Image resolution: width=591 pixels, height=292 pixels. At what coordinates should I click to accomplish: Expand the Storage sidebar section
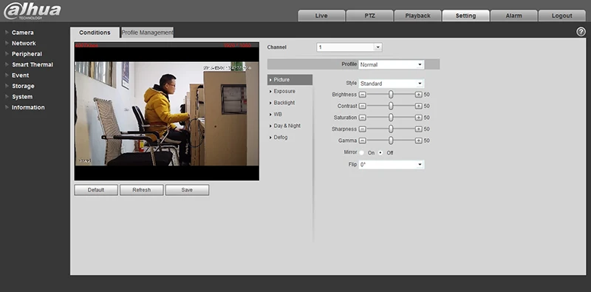click(23, 86)
